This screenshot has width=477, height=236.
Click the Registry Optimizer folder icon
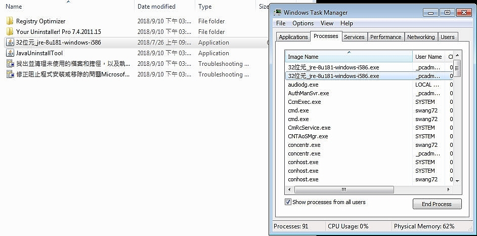click(x=10, y=21)
